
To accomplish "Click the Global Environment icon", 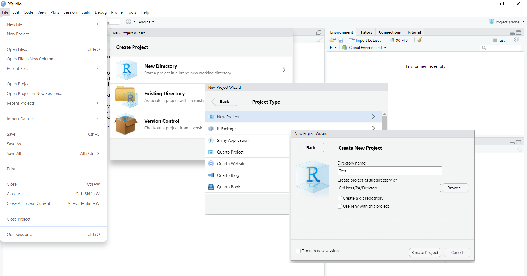I will click(345, 48).
